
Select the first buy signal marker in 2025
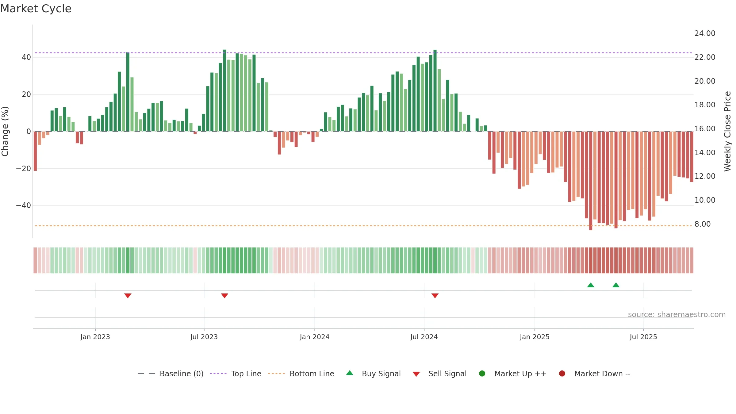click(x=591, y=285)
